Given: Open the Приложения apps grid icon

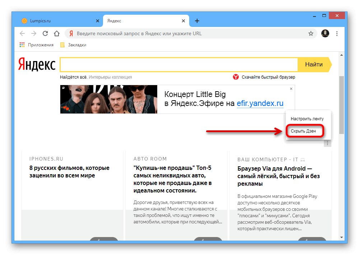Looking at the screenshot, I should pyautogui.click(x=22, y=45).
